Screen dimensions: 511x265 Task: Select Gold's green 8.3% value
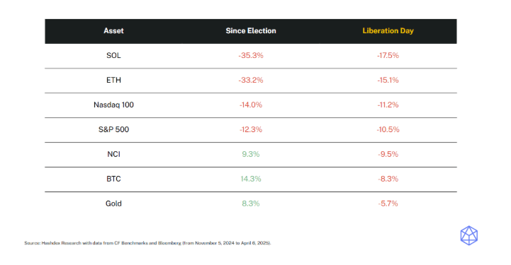click(251, 204)
